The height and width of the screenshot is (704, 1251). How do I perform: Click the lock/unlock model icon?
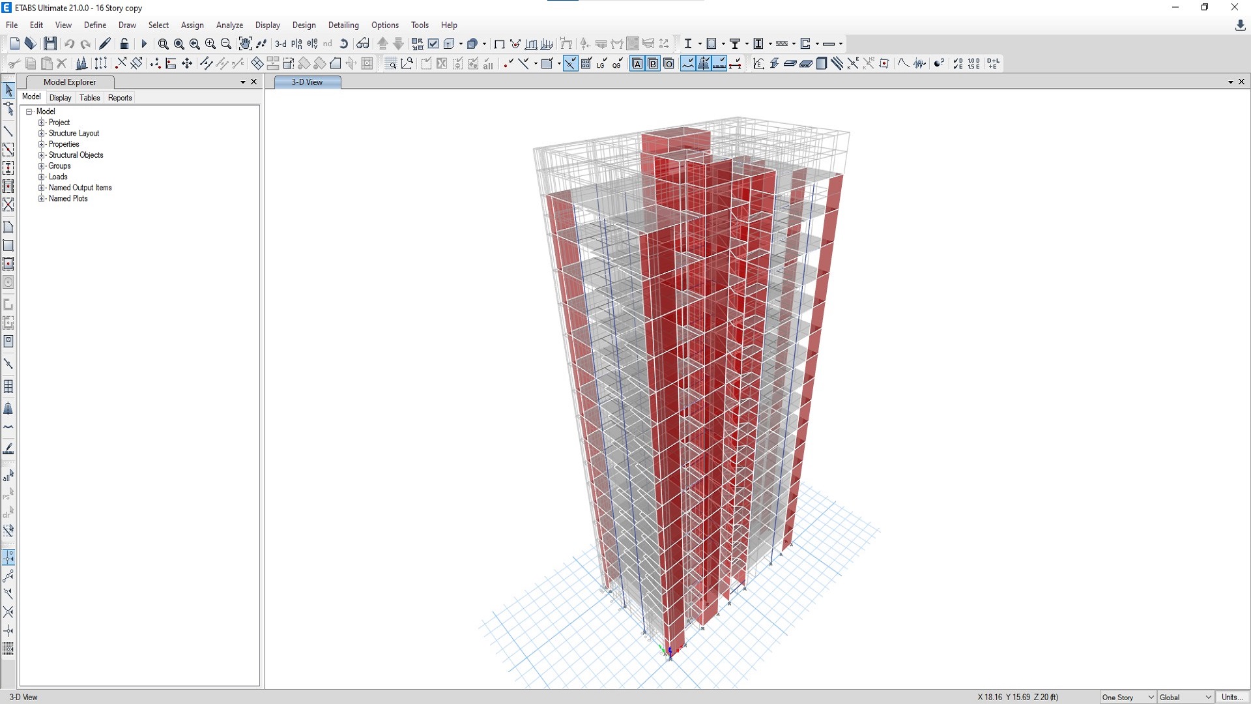click(x=124, y=44)
